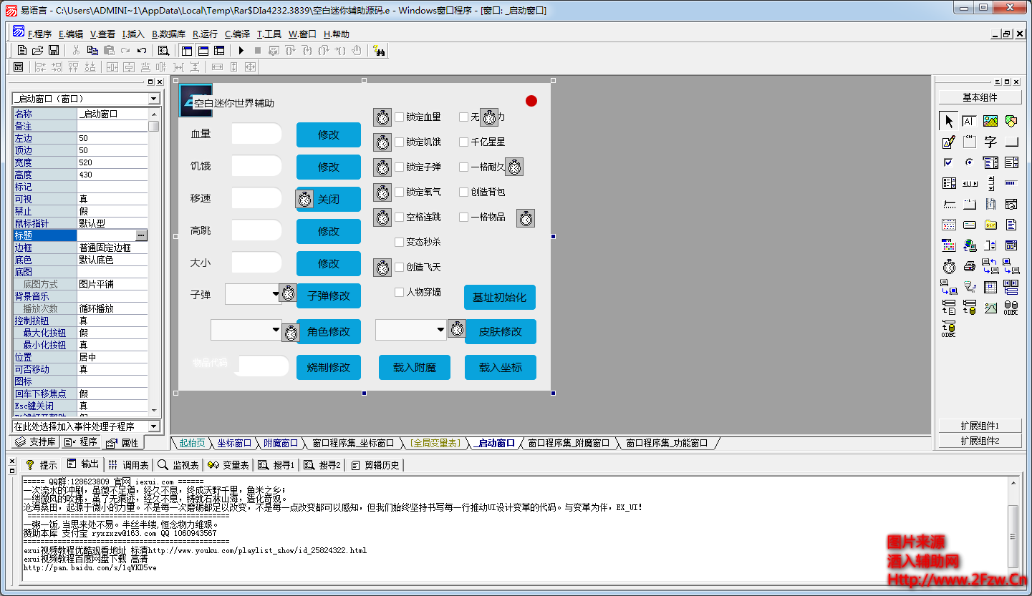Switch to the 窗口程序集_功能窗口 tab
The image size is (1032, 596).
coord(667,443)
